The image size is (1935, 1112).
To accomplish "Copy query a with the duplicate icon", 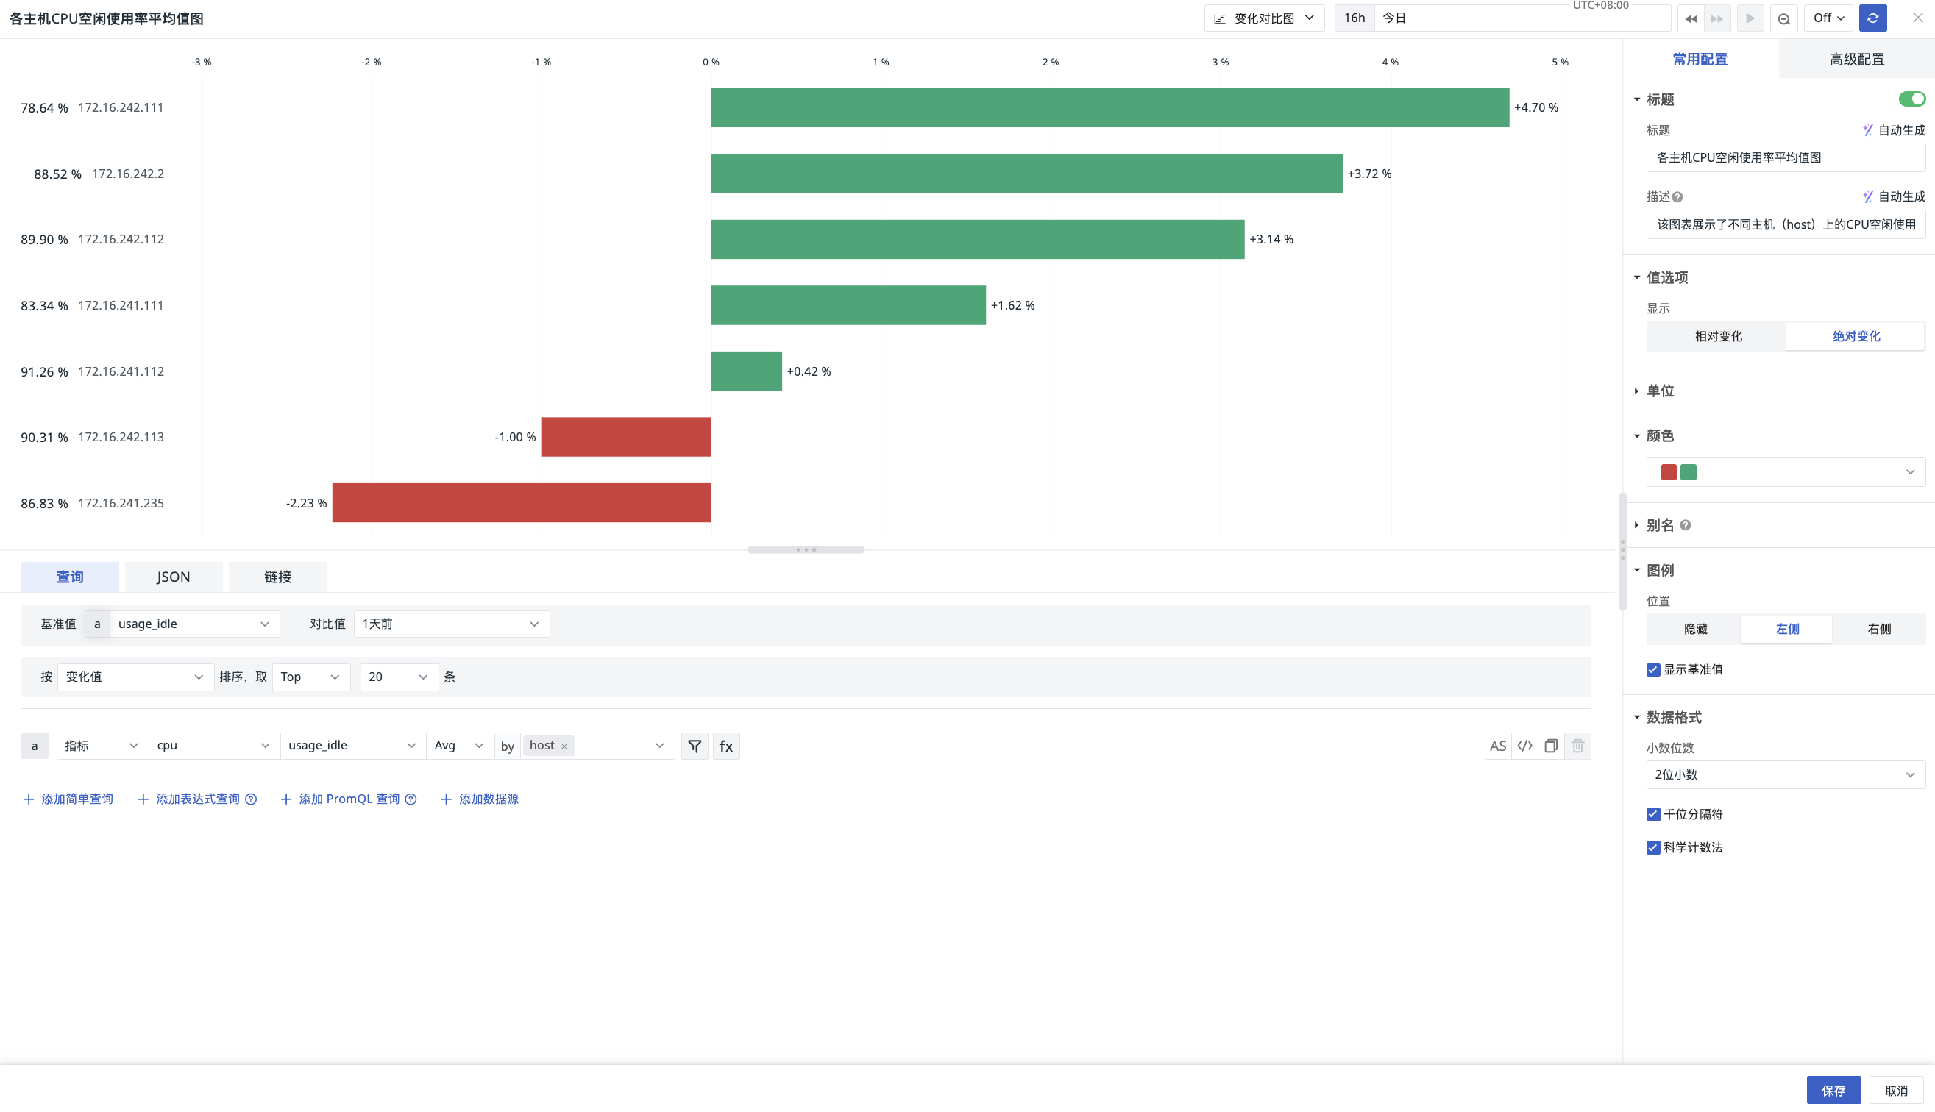I will pos(1551,746).
